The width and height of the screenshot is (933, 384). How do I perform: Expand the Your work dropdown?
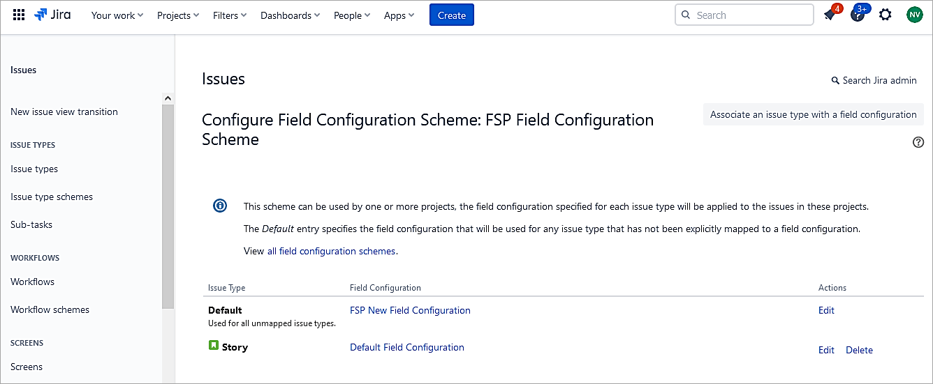coord(117,15)
